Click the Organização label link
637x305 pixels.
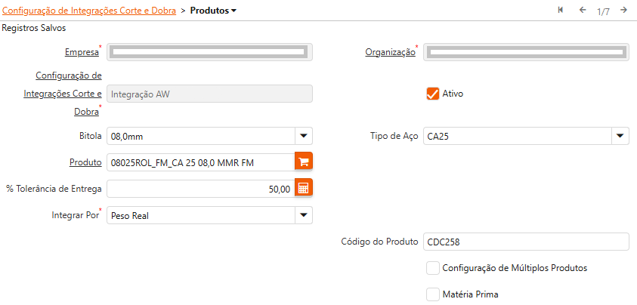390,52
